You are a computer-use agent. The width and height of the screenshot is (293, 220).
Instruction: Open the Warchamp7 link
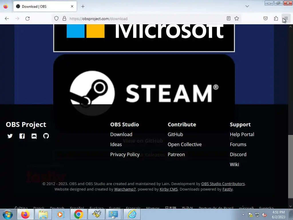[x=125, y=189]
